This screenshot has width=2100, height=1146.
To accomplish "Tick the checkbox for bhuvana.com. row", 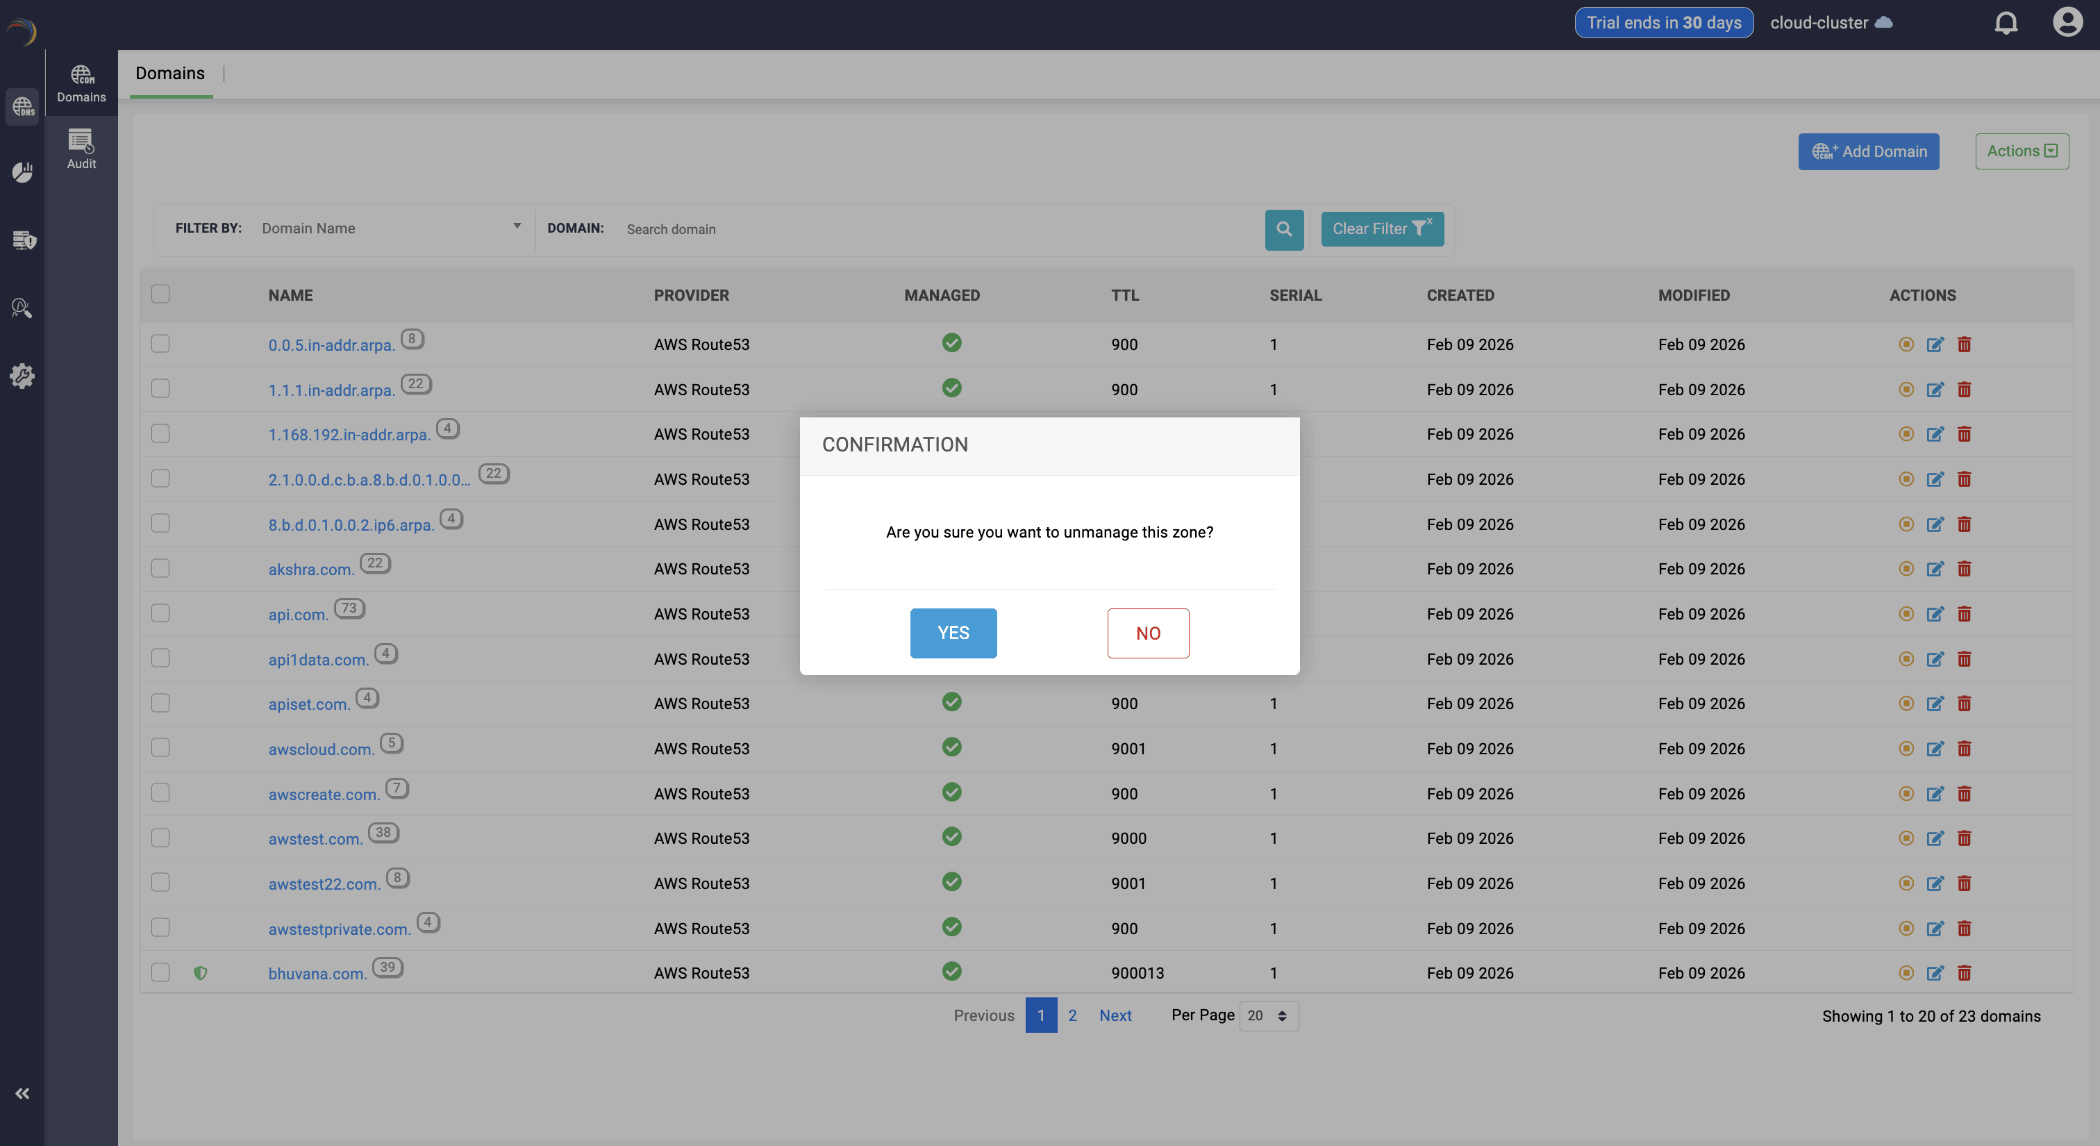I will click(160, 972).
